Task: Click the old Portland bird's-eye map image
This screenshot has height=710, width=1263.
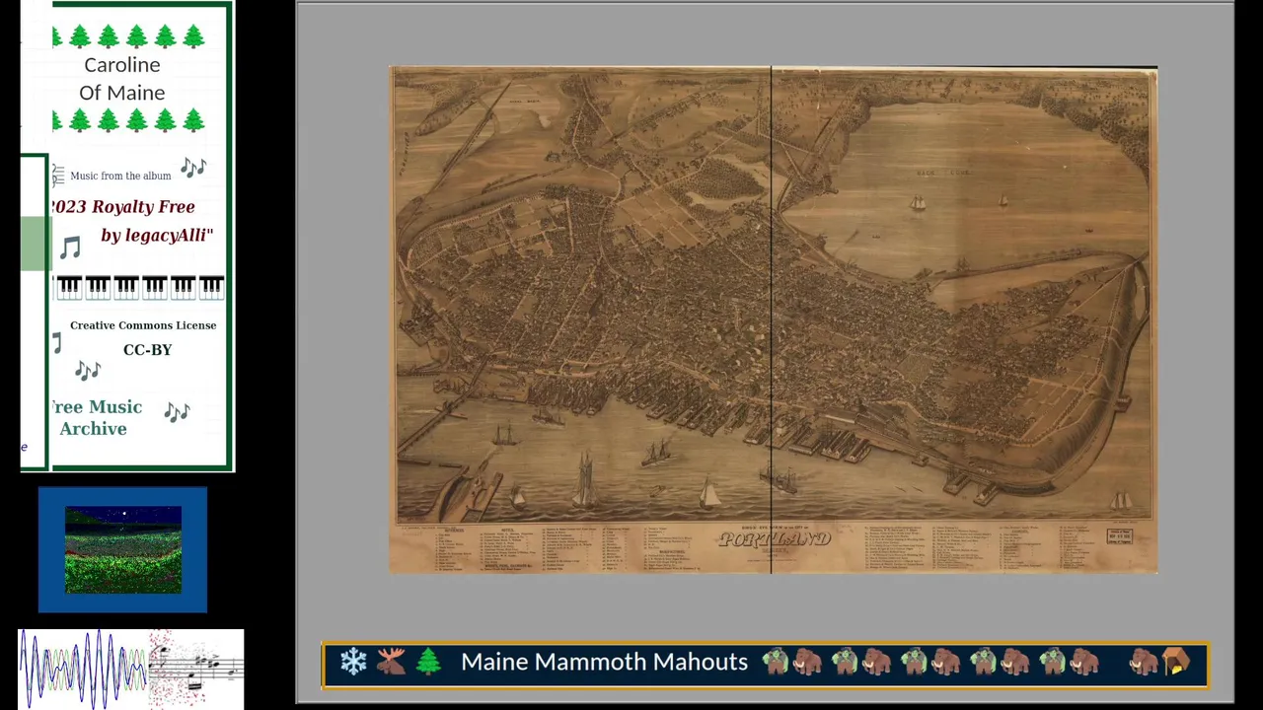Action: 774,319
